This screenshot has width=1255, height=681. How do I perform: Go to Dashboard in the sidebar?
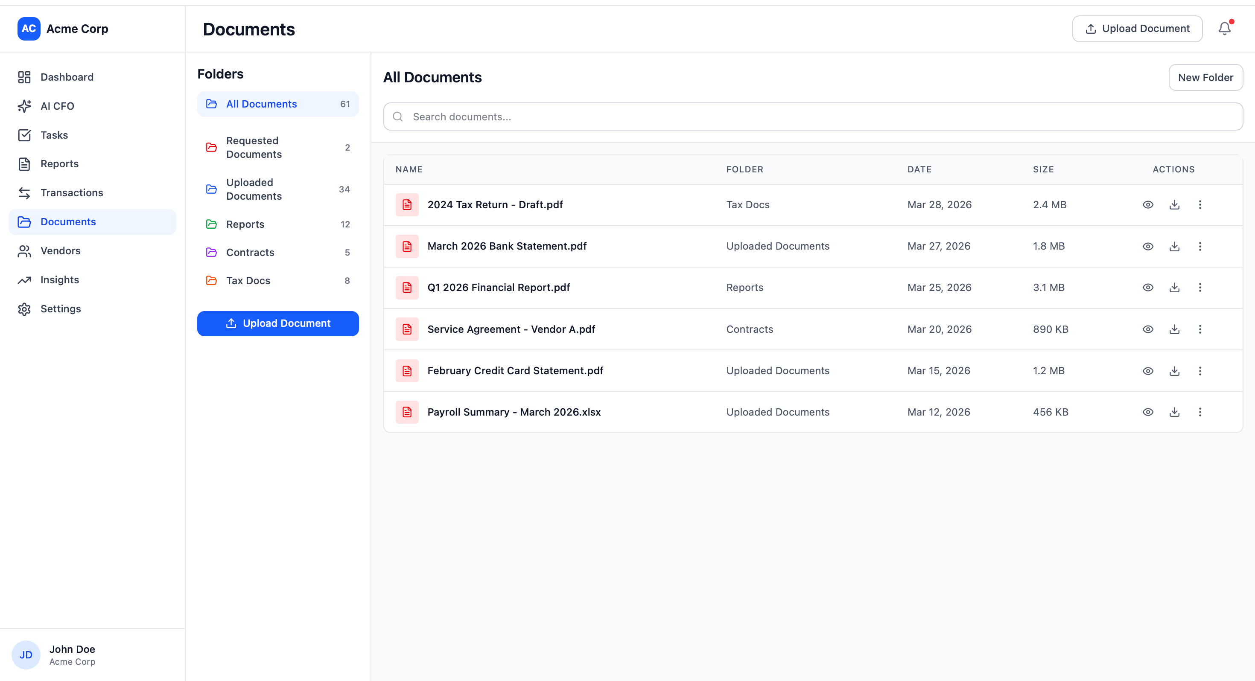tap(92, 77)
